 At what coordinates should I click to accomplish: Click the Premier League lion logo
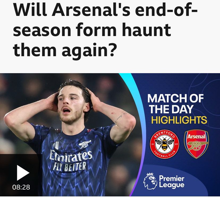[150, 181]
